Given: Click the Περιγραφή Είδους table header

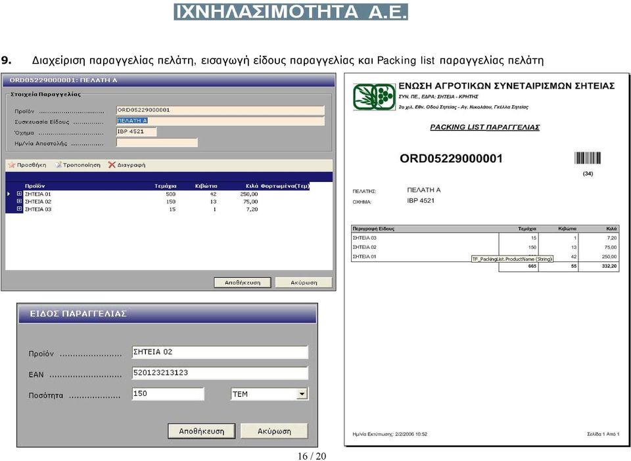Looking at the screenshot, I should click(373, 229).
